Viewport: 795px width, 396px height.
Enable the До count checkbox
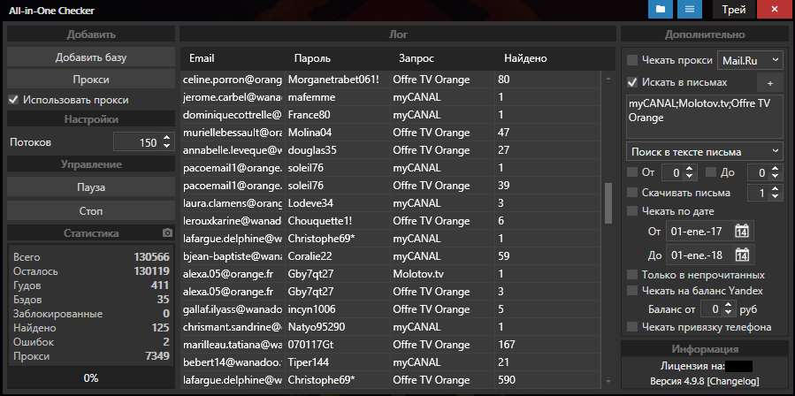[711, 172]
